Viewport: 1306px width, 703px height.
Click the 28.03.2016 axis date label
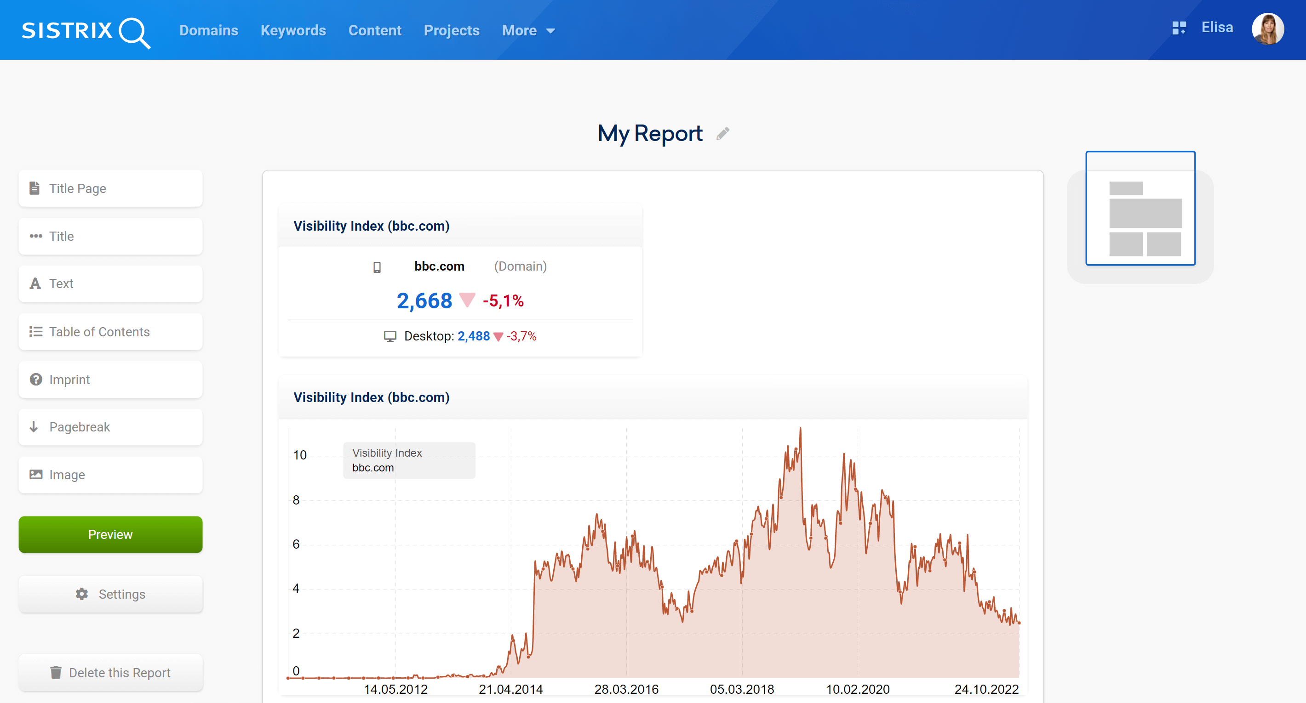[626, 689]
